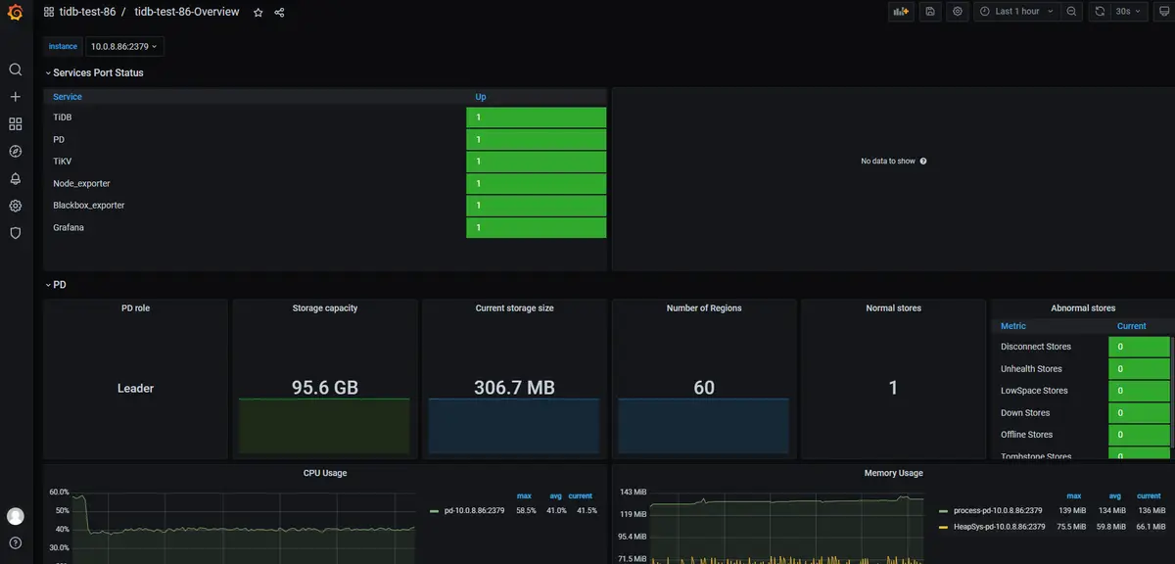Toggle pd-10.0.8.86:2379 series in CPU legend

(474, 510)
